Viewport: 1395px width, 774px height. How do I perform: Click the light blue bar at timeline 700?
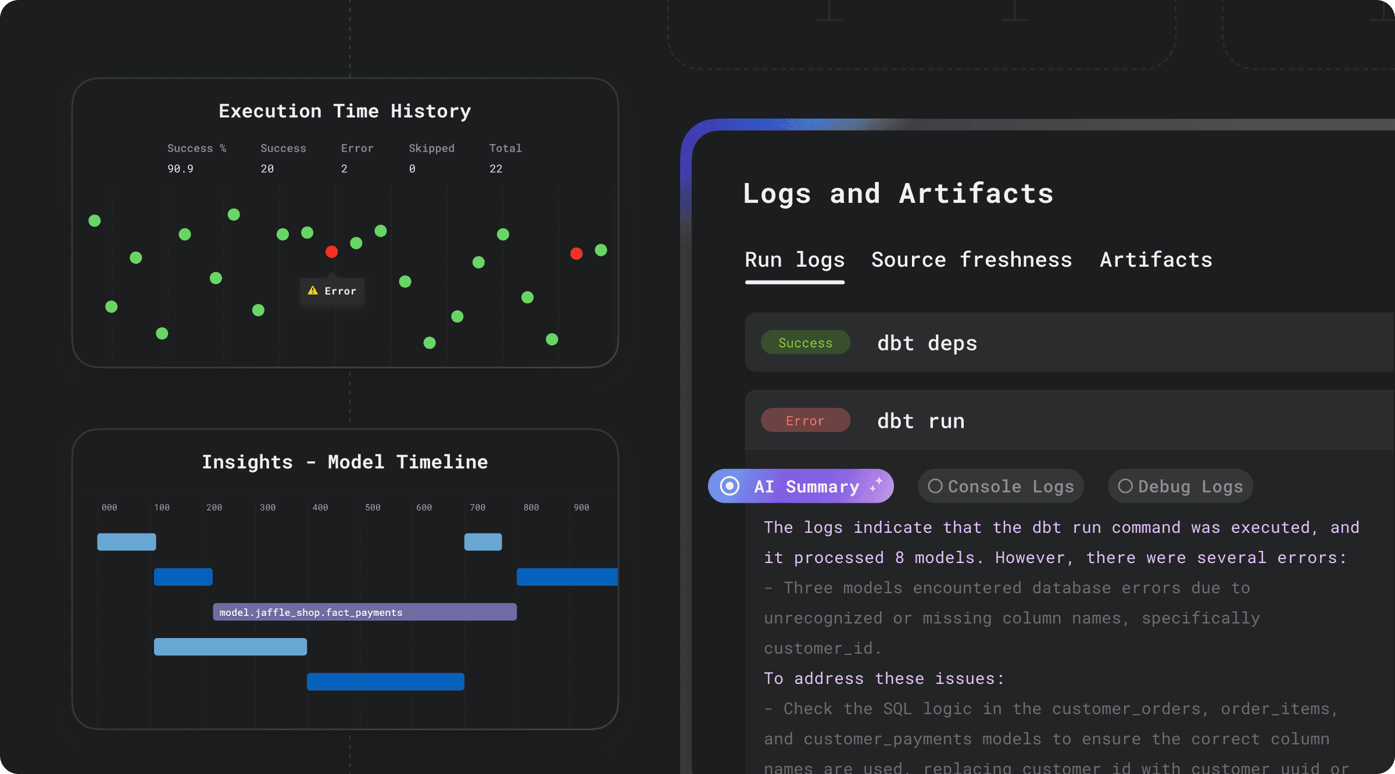tap(483, 542)
